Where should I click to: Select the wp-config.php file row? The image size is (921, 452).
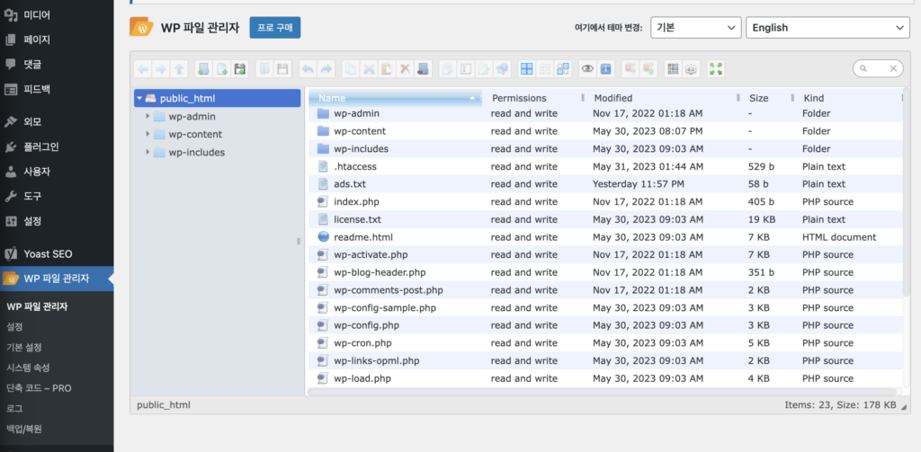click(x=606, y=325)
